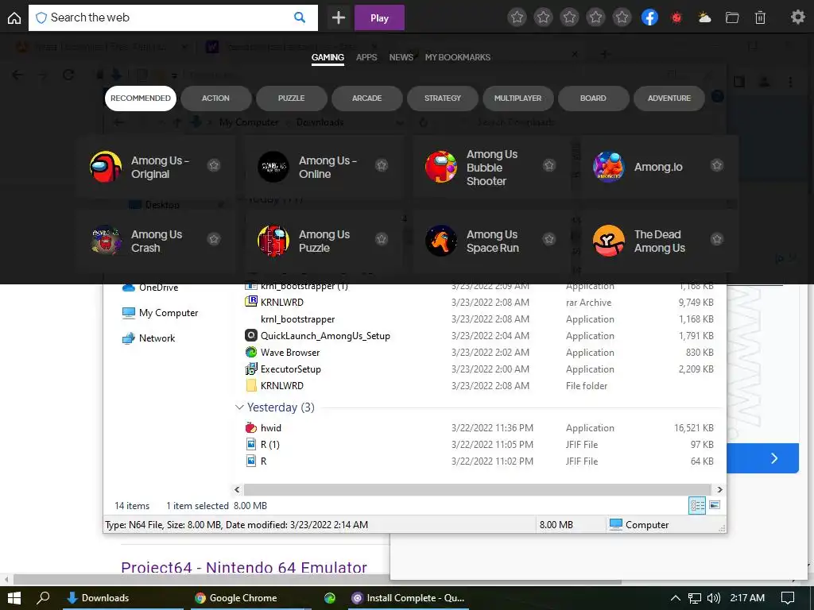The height and width of the screenshot is (610, 814).
Task: Open the Among Us Space Run game icon
Action: coord(440,240)
